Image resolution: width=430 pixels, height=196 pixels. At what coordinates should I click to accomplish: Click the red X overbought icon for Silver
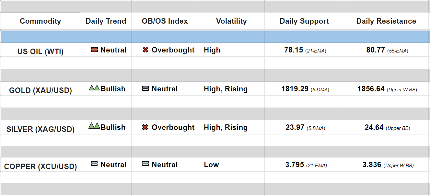point(145,127)
